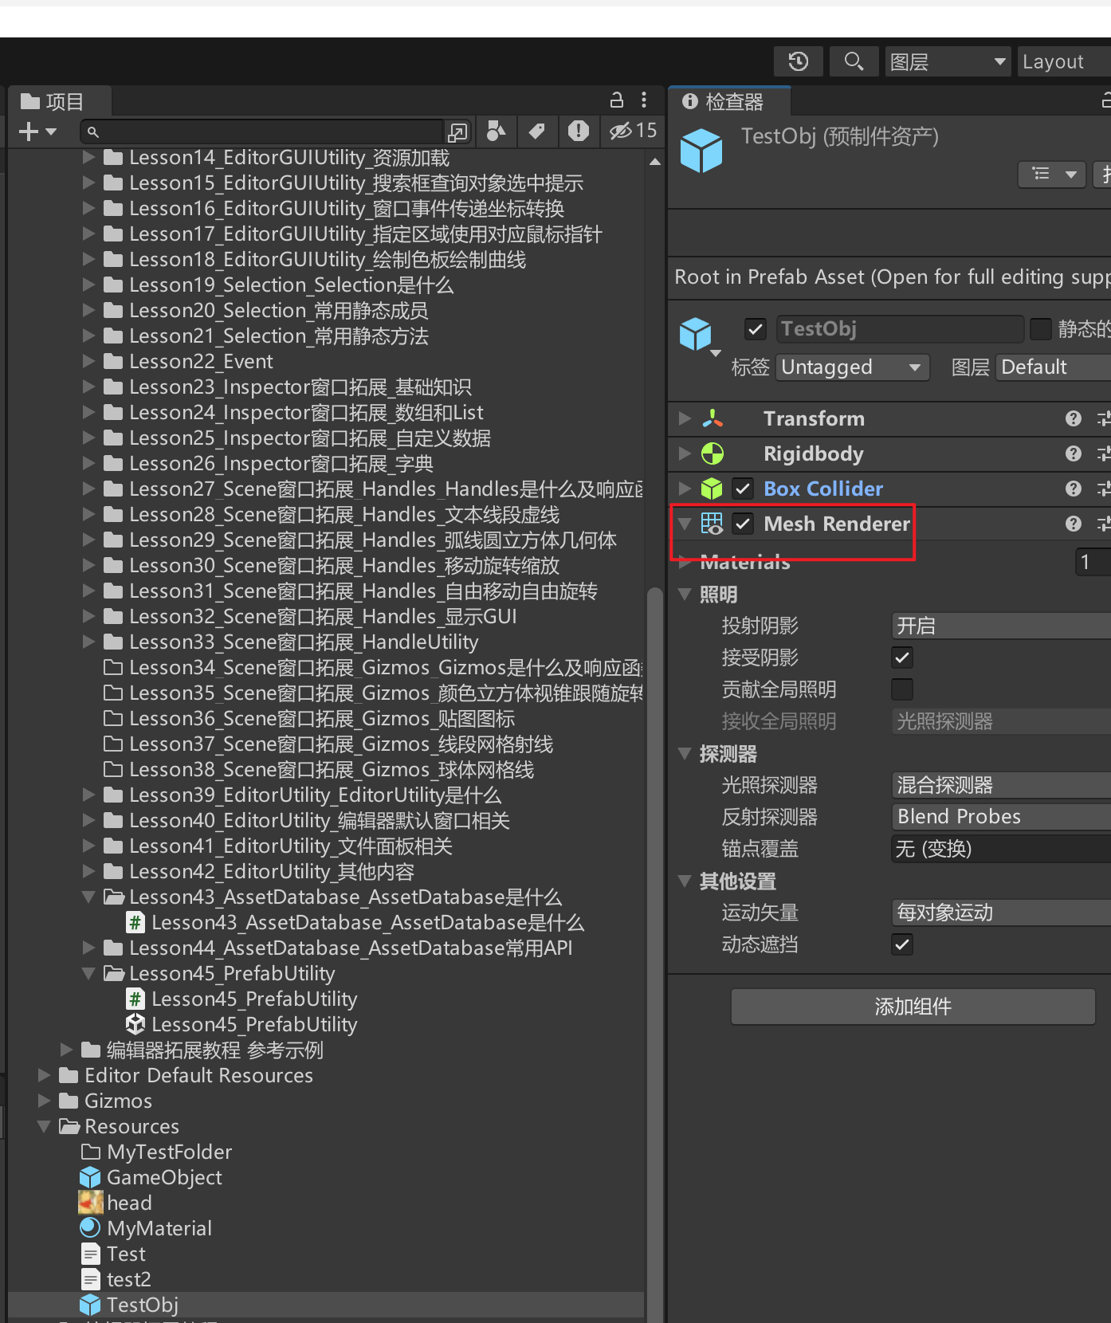Open the 图层 layers dropdown in toolbar
This screenshot has height=1323, width=1111.
[948, 61]
